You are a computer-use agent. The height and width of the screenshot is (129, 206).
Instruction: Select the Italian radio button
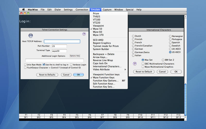point(133,55)
